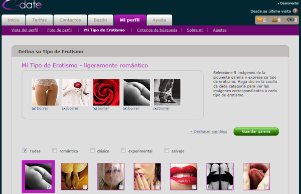Click the x icon under grayscale body photo
The height and width of the screenshot is (194, 301).
point(125,109)
